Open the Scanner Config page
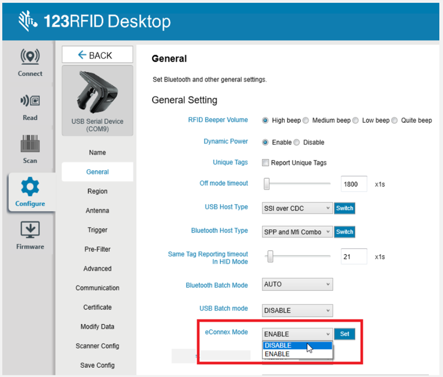This screenshot has width=443, height=377. click(x=97, y=346)
